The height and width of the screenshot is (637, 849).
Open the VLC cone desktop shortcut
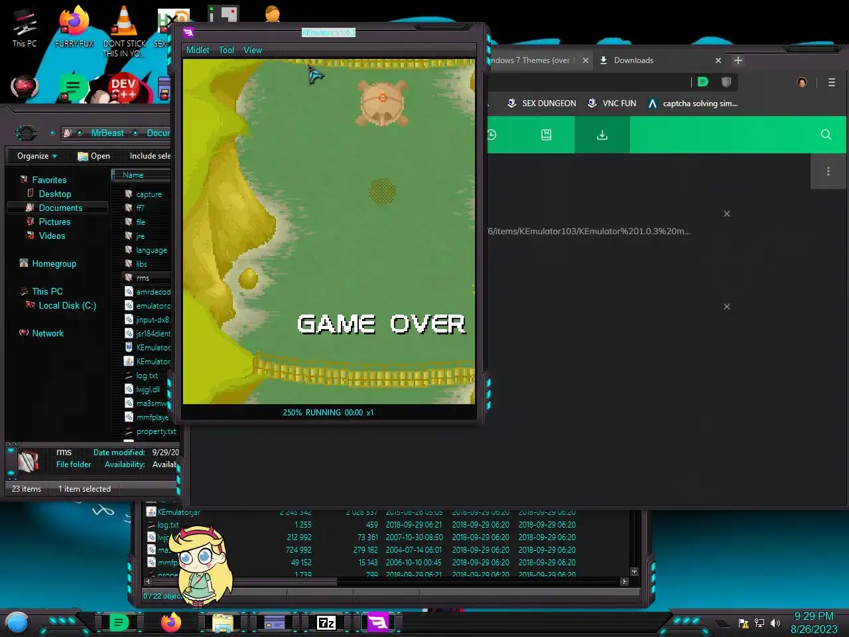coord(124,31)
